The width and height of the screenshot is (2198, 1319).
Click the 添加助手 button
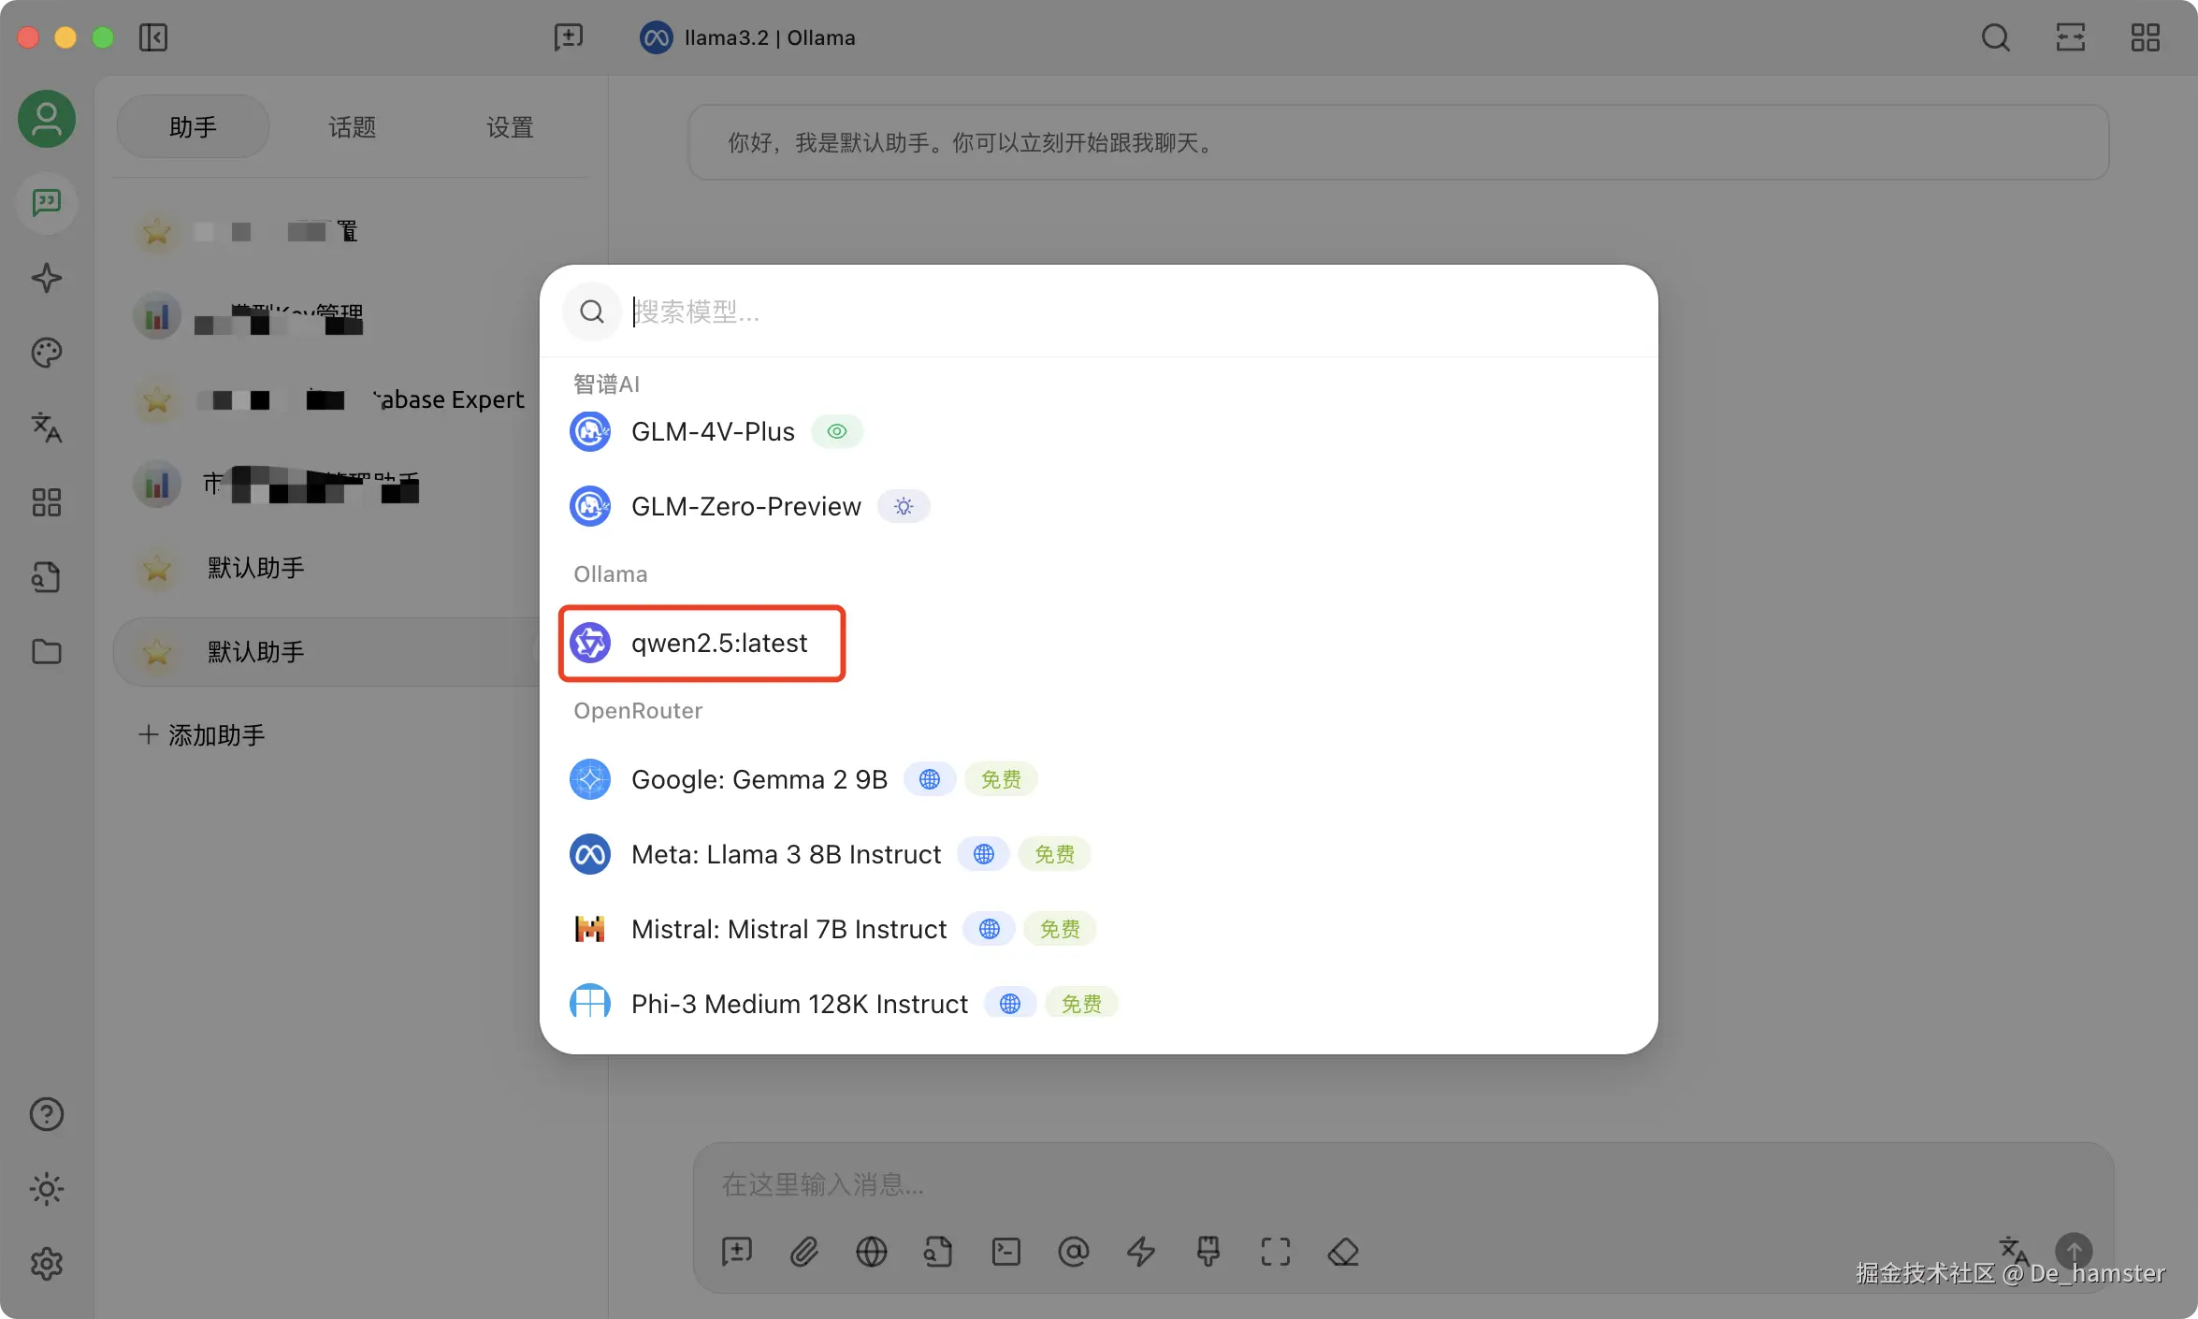(202, 735)
